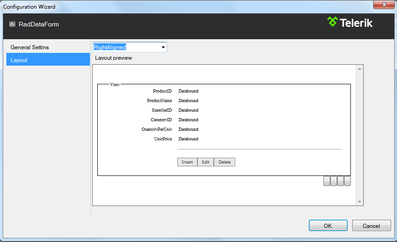Click Databound value next to ProductName
Image resolution: width=397 pixels, height=242 pixels.
point(188,101)
